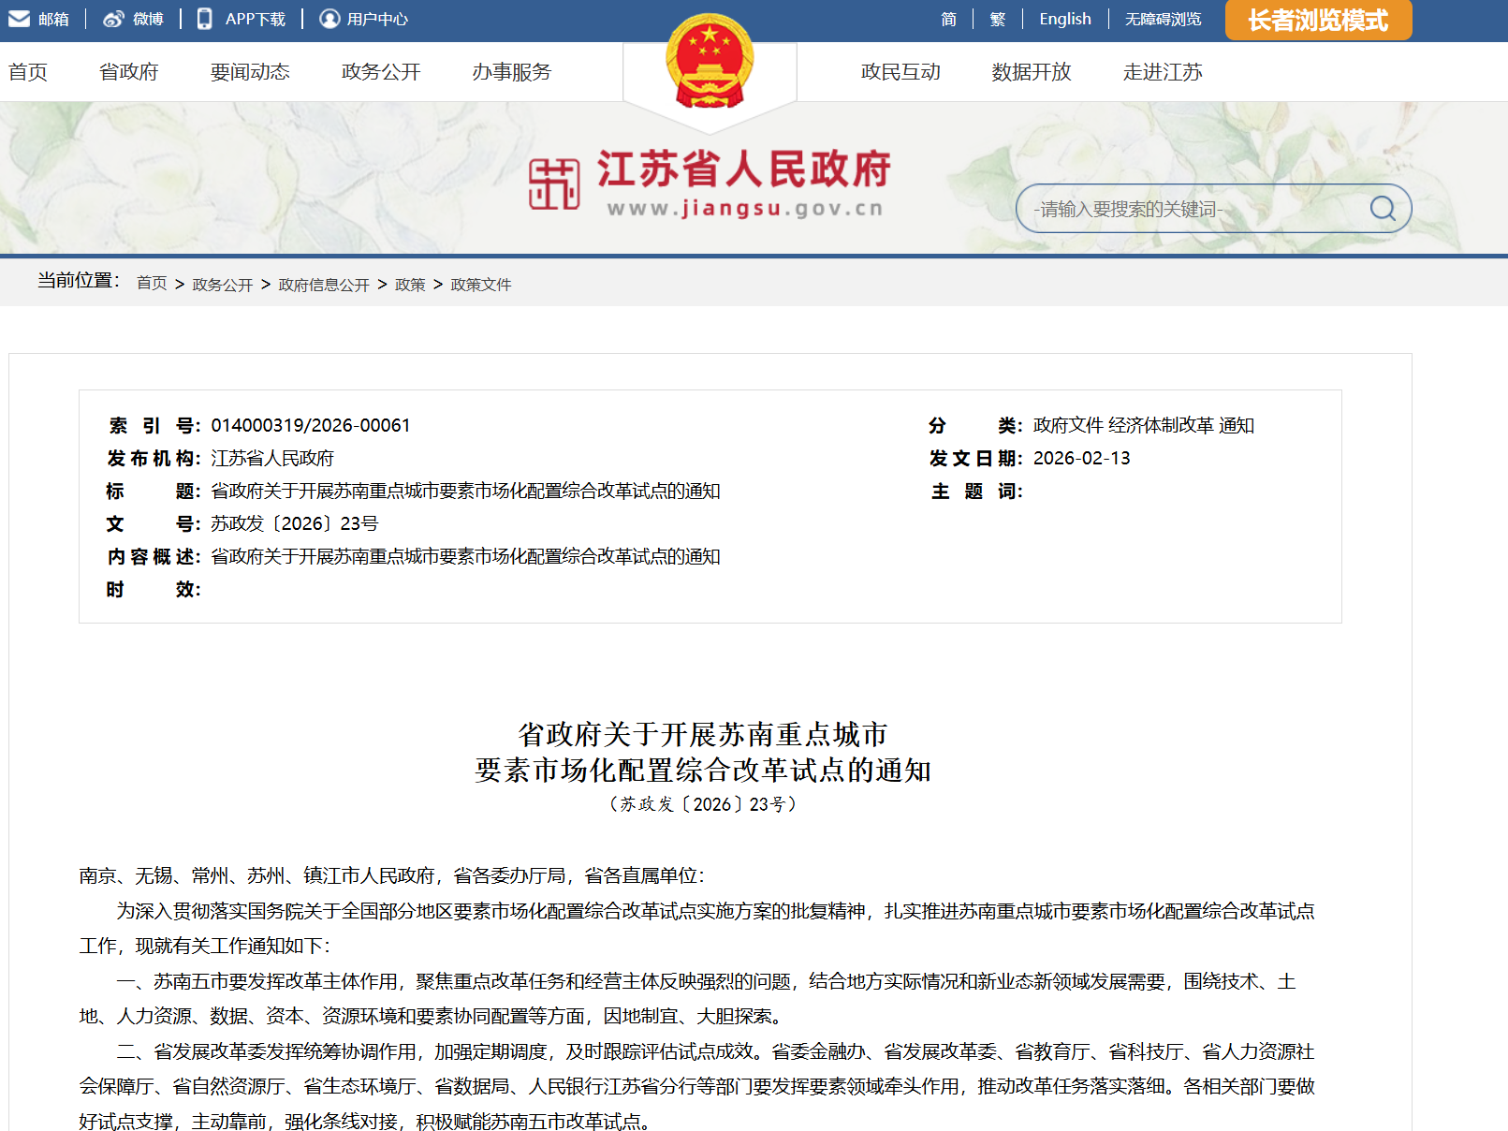Viewport: 1508px width, 1131px height.
Task: Click 政府信息公开 in the breadcrumb
Action: coord(324,285)
